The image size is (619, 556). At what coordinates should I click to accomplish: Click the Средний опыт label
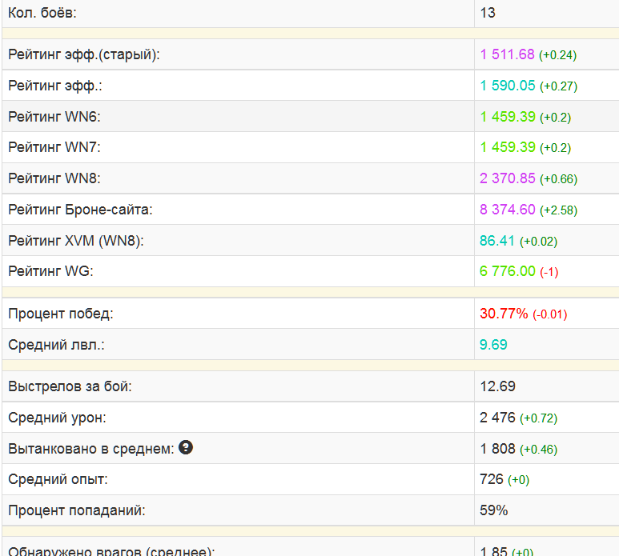[58, 479]
